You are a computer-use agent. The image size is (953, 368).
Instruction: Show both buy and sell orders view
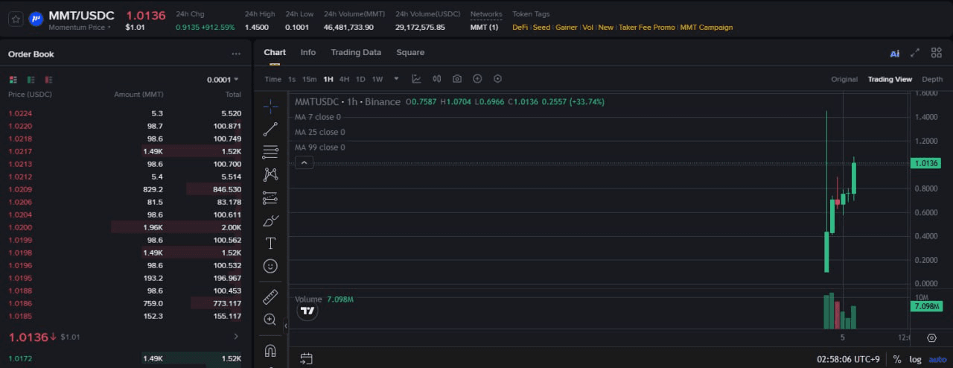click(x=13, y=80)
